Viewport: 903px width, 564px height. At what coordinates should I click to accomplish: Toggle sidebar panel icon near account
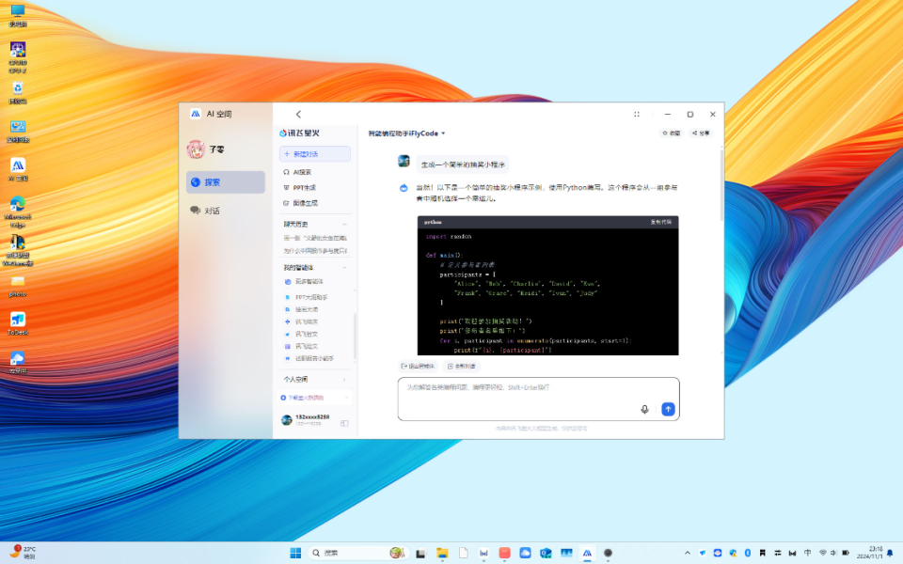click(344, 423)
